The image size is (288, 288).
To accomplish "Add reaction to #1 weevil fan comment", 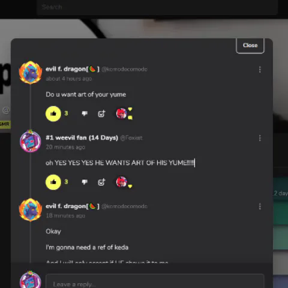I will tap(101, 182).
